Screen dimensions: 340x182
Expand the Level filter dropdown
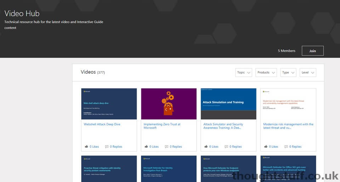[x=308, y=73]
